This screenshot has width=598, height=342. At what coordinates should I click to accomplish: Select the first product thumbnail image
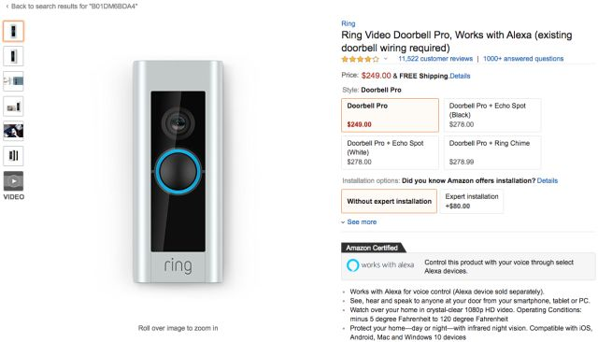click(x=13, y=31)
